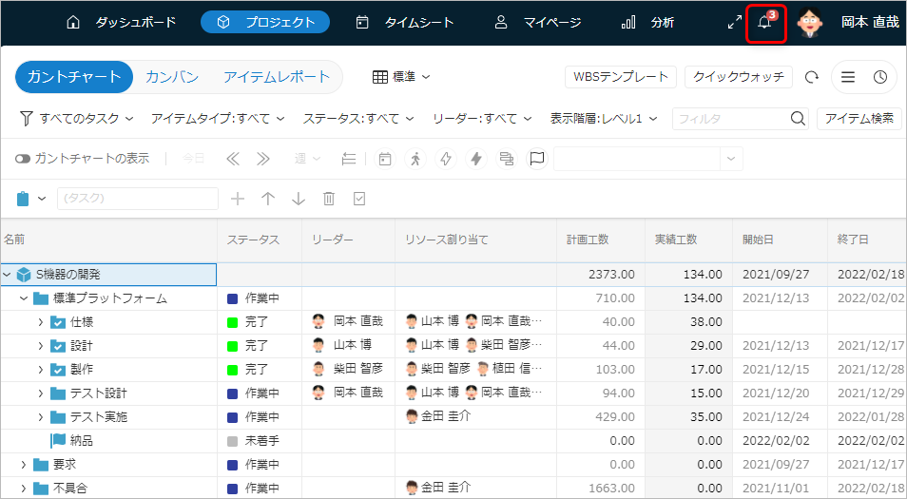Click the WBSテンプレート button

(x=620, y=77)
